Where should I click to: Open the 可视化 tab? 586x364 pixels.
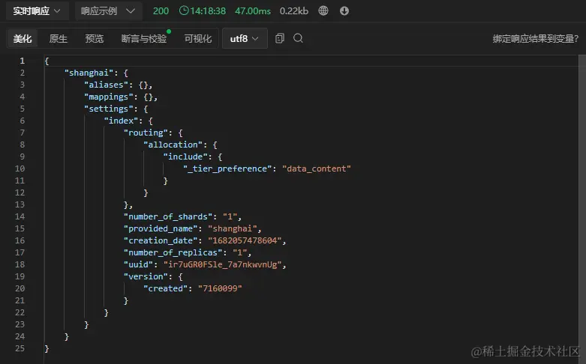click(x=197, y=38)
